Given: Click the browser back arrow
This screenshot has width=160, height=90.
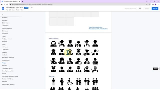Looking at the screenshot, I should click(2, 4).
